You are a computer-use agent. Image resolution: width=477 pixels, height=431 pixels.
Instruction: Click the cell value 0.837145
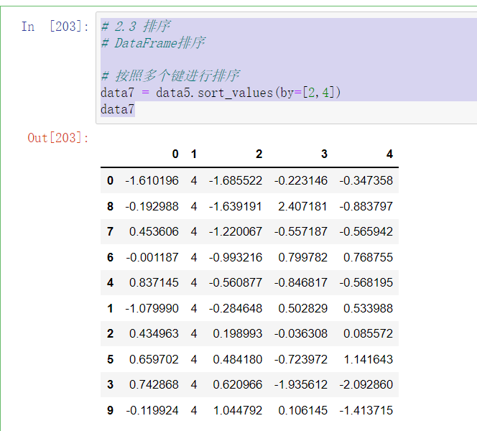[154, 282]
